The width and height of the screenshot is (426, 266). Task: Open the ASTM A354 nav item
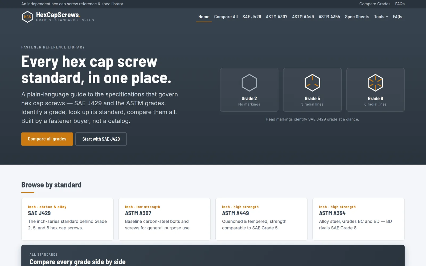329,17
